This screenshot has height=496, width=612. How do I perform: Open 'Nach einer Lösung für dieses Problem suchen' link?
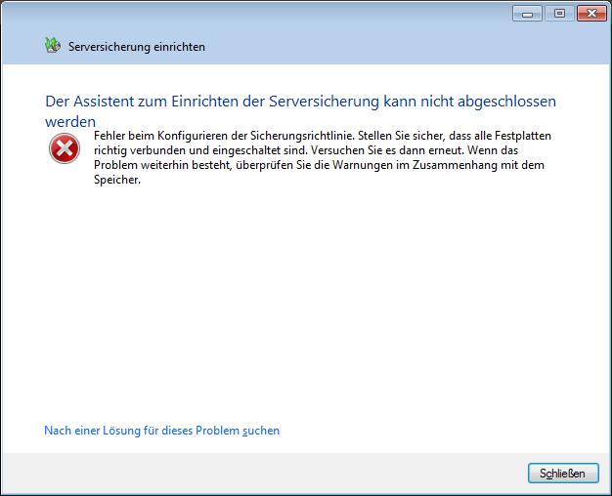click(162, 431)
